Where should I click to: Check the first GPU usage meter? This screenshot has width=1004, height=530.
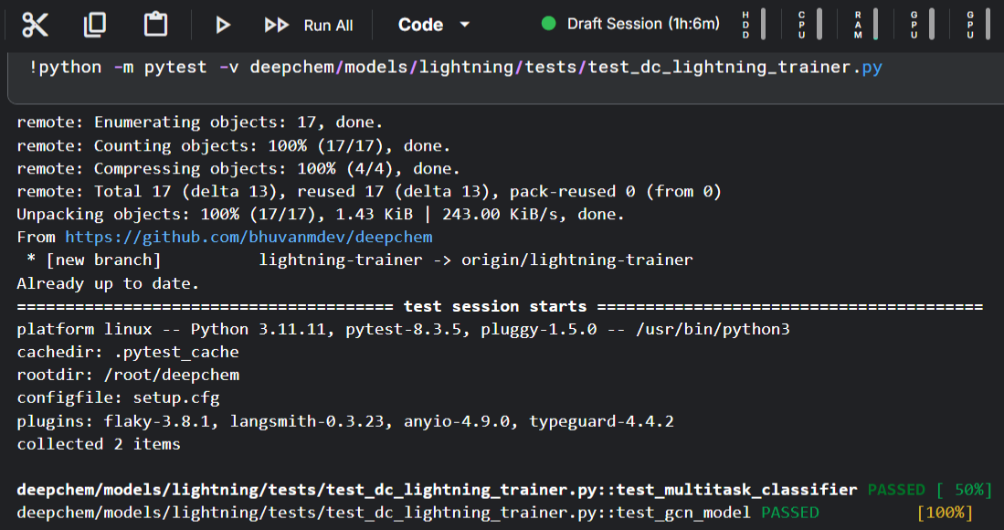pyautogui.click(x=922, y=25)
